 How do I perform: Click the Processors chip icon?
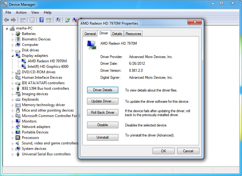tap(18, 138)
